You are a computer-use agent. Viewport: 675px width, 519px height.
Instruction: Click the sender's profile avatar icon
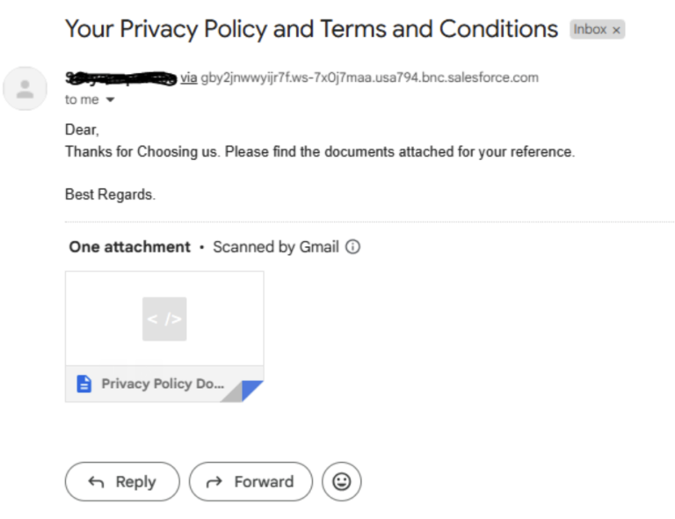click(25, 89)
